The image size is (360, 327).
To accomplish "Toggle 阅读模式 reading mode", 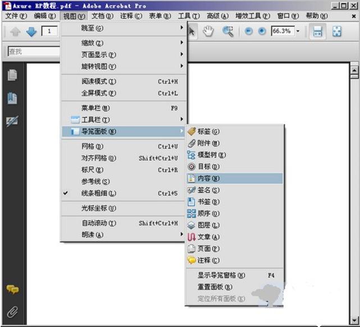I will (124, 81).
